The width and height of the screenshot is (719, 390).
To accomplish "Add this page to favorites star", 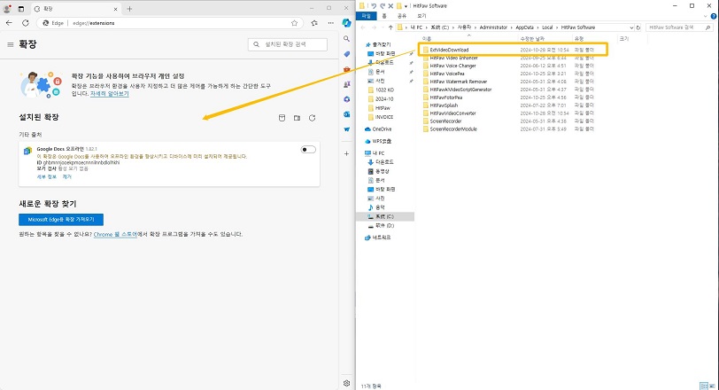I will pyautogui.click(x=294, y=23).
